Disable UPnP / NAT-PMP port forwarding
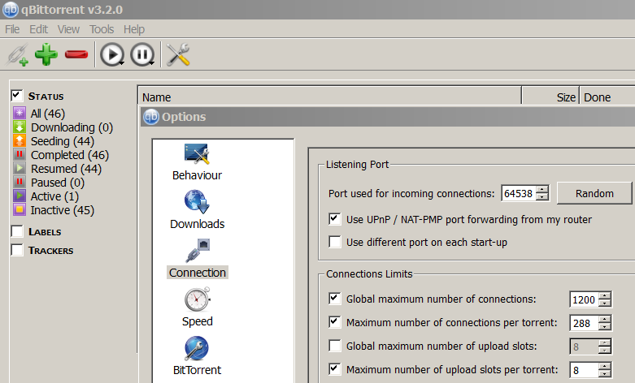 (334, 219)
